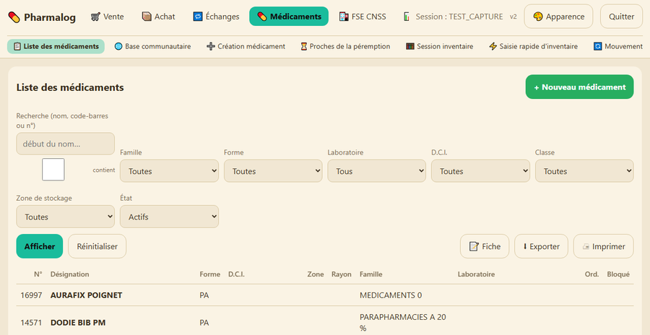Click the Bloqué column header
This screenshot has height=335, width=650.
click(x=618, y=274)
